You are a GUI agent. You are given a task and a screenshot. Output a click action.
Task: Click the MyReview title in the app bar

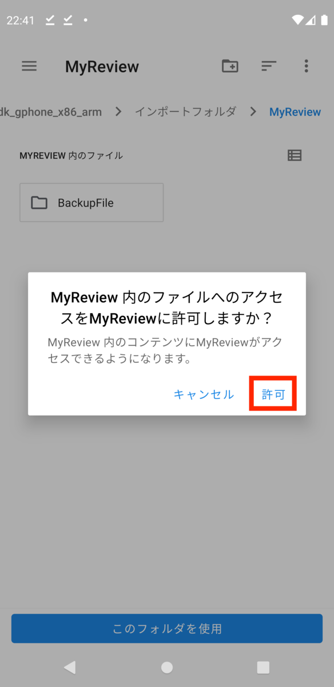(x=102, y=67)
